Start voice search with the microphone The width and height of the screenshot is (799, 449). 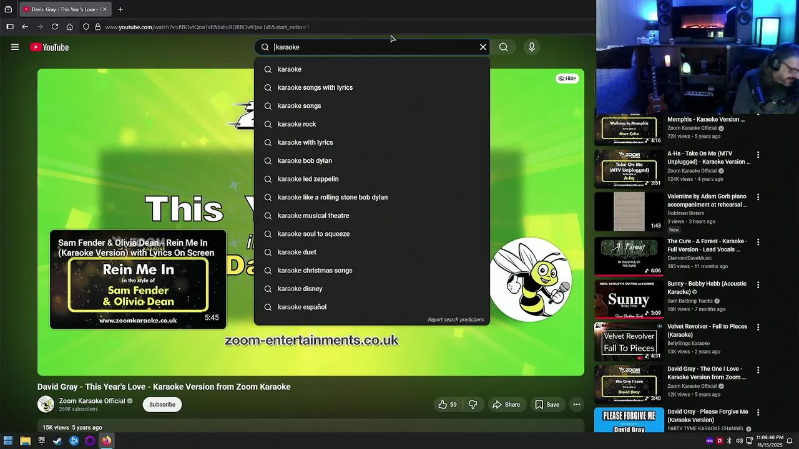click(532, 47)
